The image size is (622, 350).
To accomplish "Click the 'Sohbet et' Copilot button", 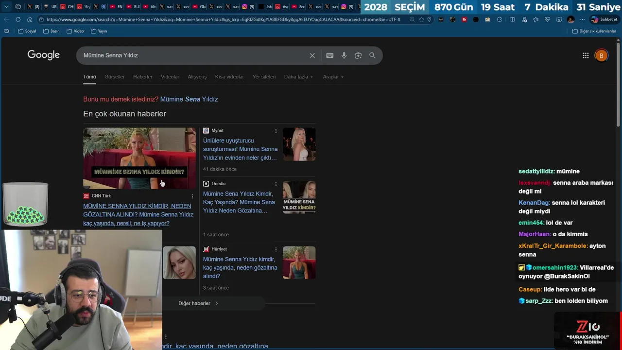I will pos(604,19).
